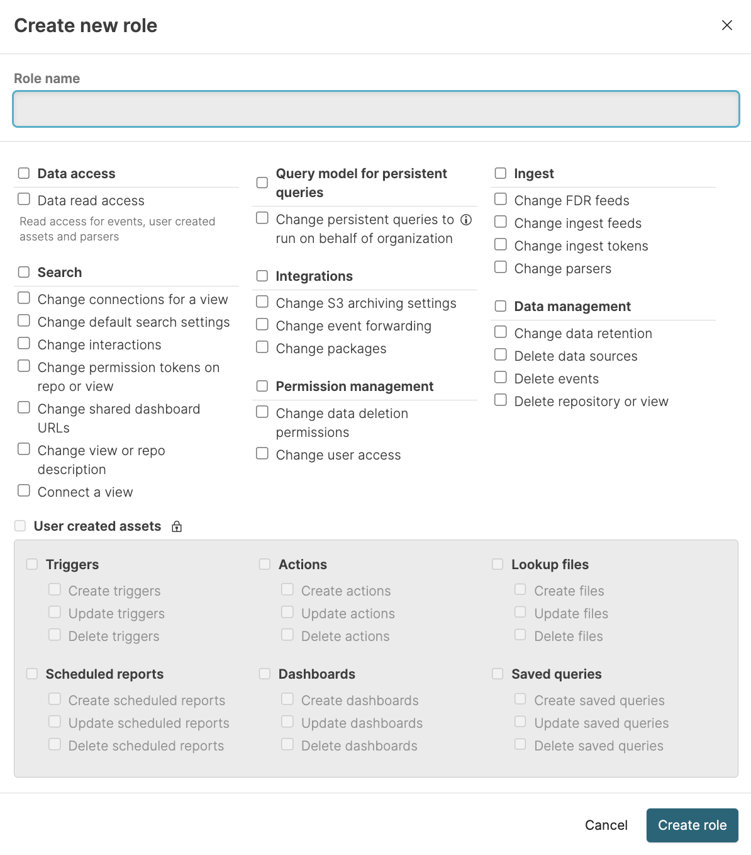Enable Data read access permission
Image resolution: width=751 pixels, height=855 pixels.
point(24,198)
